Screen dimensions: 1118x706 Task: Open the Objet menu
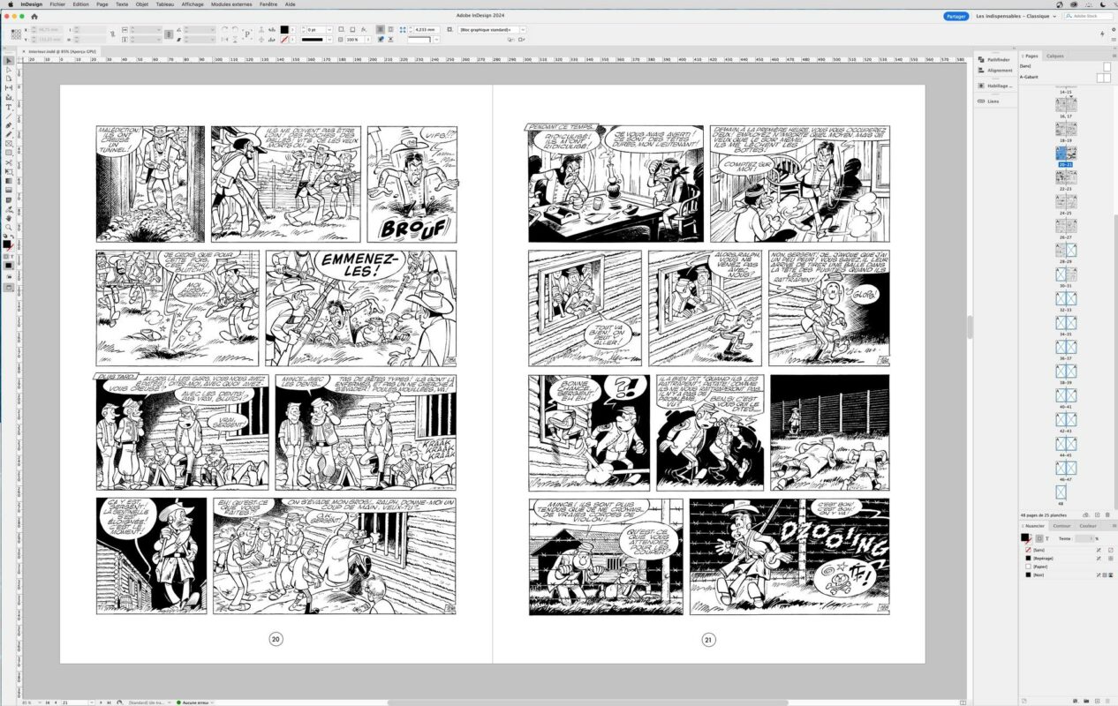tap(142, 4)
